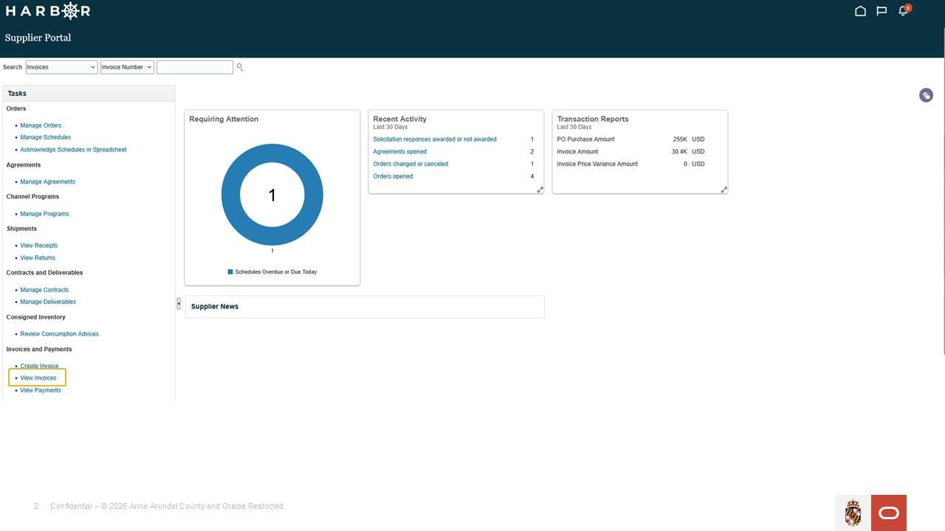This screenshot has height=531, width=945.
Task: Open Solicitation responses awarded or not awarded
Action: tap(435, 139)
